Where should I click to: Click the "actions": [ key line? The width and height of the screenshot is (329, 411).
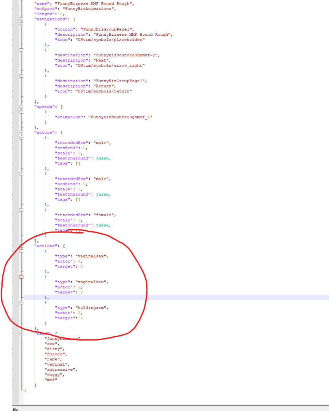(x=49, y=246)
